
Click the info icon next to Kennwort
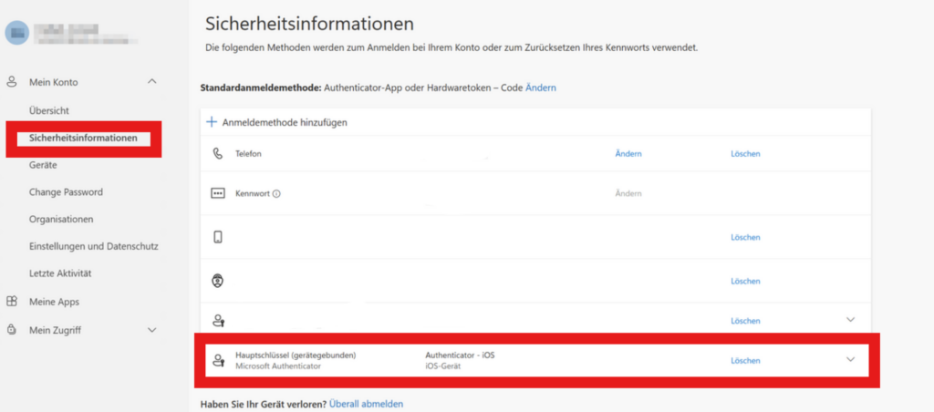point(276,193)
